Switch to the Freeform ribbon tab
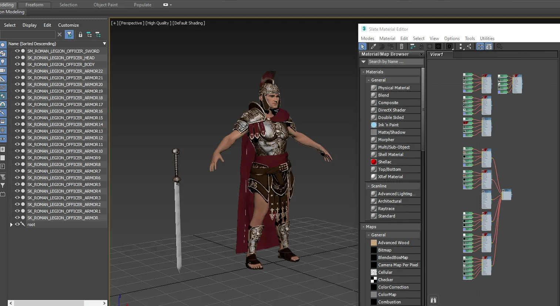The image size is (560, 306). [x=34, y=5]
